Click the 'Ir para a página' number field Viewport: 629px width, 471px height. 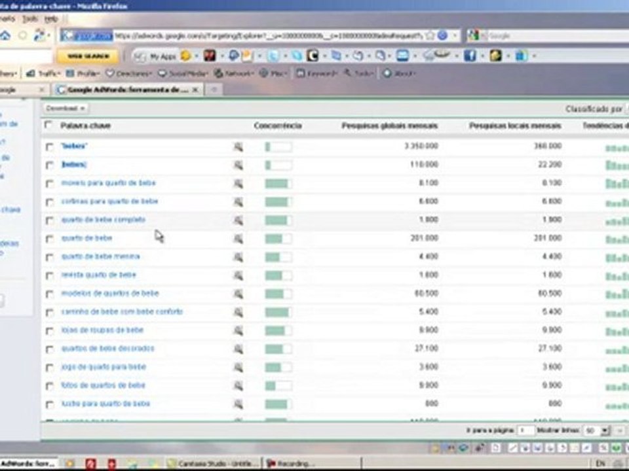pos(527,430)
